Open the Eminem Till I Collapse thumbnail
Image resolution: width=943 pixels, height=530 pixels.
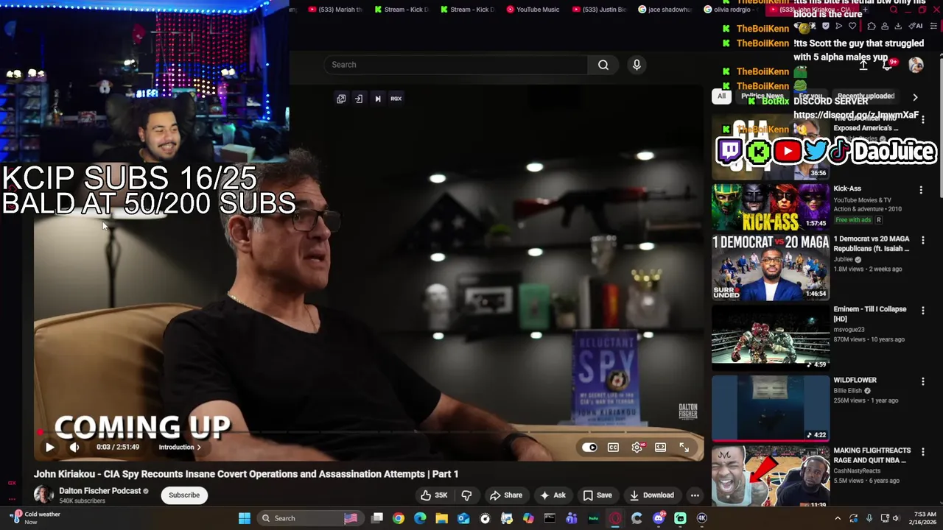click(771, 338)
